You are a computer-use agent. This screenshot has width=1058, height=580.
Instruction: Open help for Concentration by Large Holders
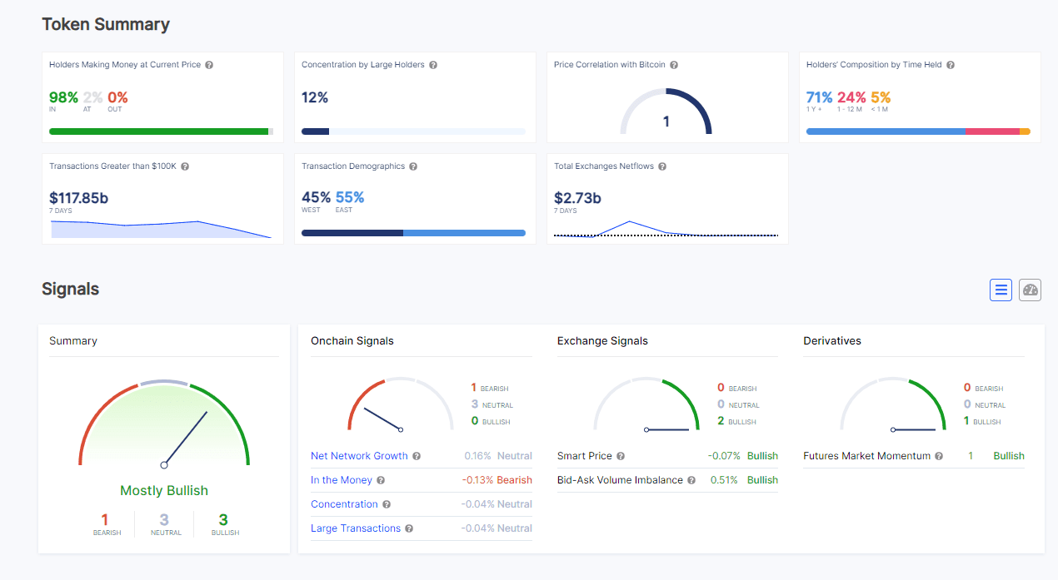pos(433,65)
